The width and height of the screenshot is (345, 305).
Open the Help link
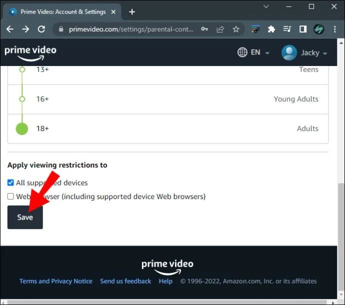[165, 281]
